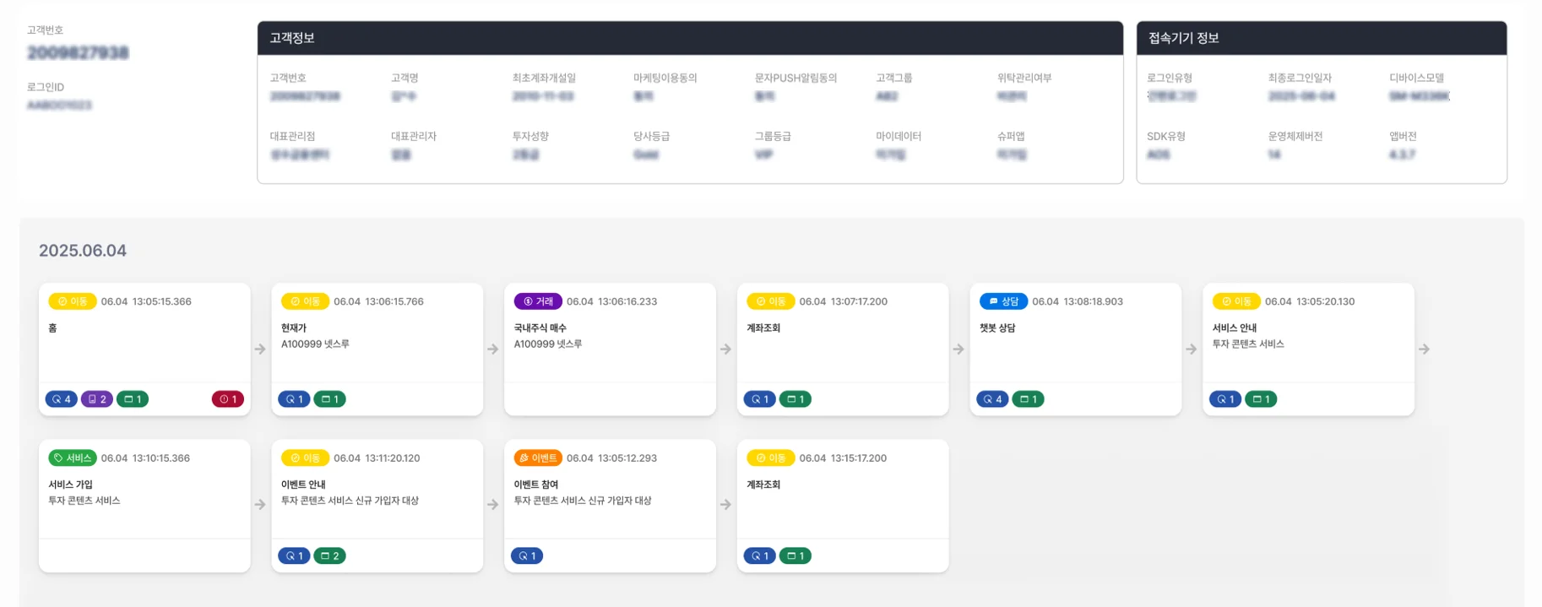
Task: Click the arrow right of the 서비스 안내 card
Action: click(x=1424, y=349)
